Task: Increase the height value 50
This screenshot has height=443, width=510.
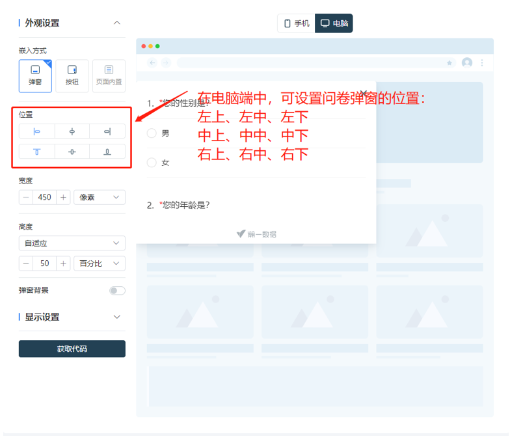Action: 64,263
